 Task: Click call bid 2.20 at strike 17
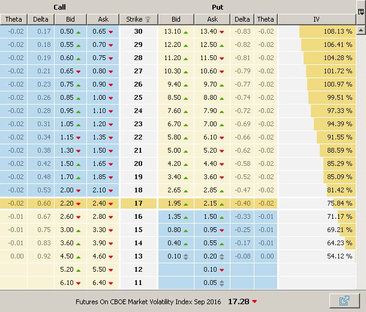tap(70, 203)
